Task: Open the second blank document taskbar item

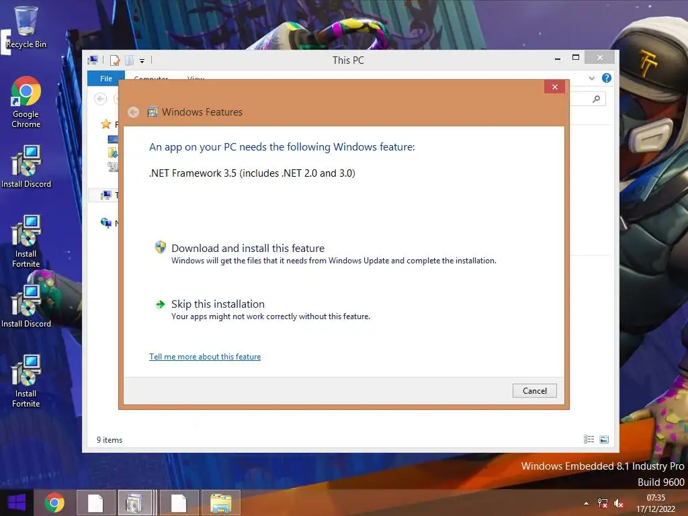Action: 179,503
